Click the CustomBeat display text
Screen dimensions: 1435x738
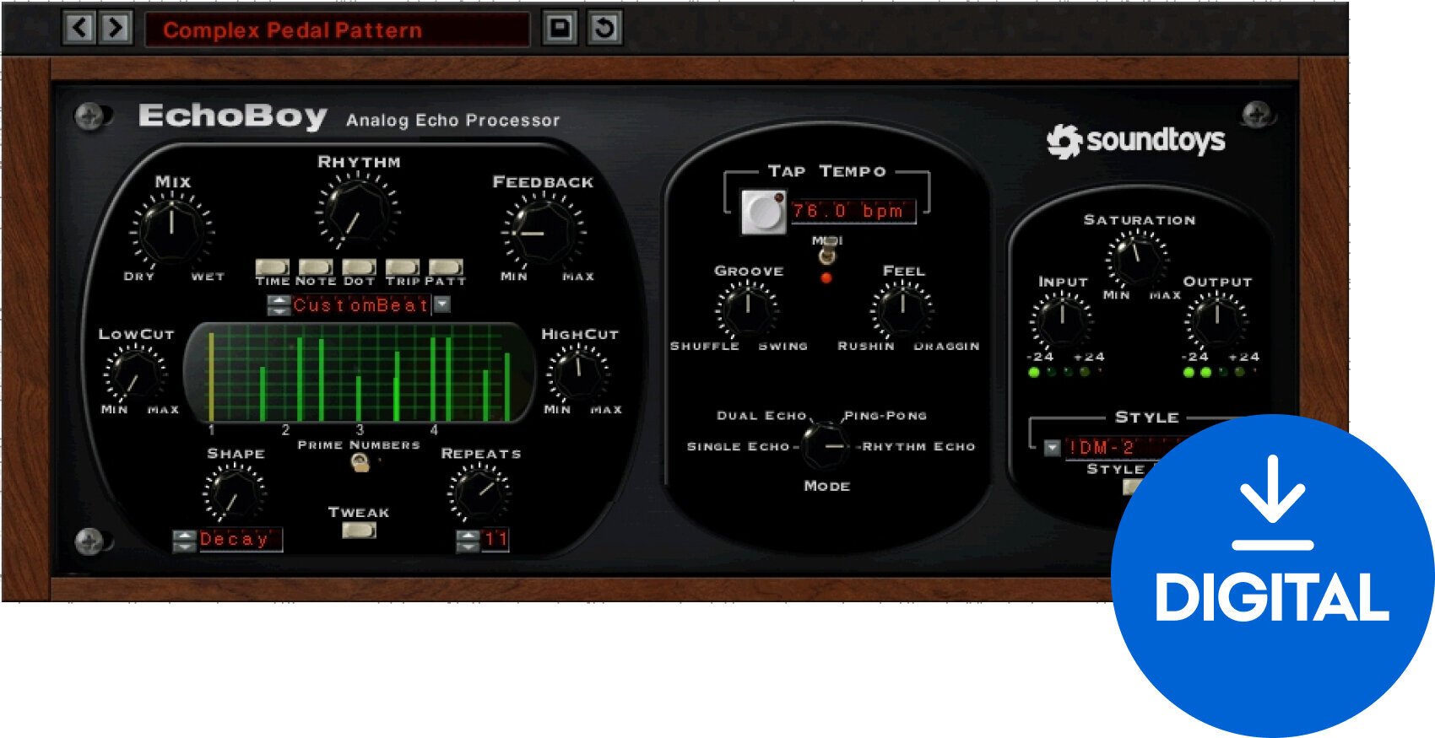coord(361,304)
